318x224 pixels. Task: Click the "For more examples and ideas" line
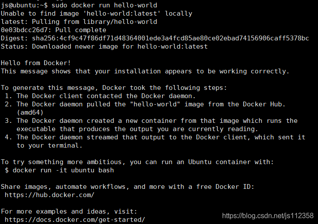click(x=69, y=211)
